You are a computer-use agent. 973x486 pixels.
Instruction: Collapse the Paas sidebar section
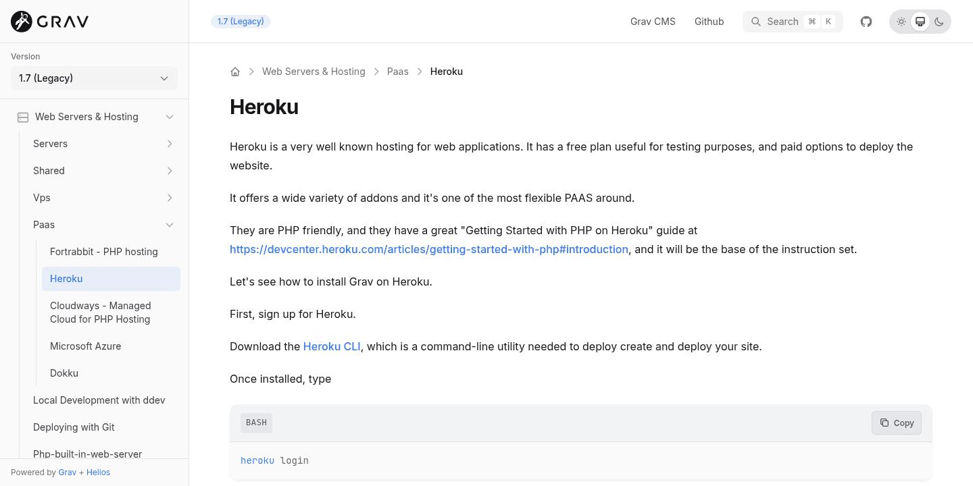click(170, 225)
